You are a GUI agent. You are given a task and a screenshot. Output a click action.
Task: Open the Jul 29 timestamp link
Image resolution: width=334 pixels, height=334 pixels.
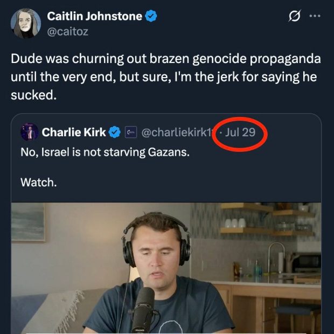240,132
